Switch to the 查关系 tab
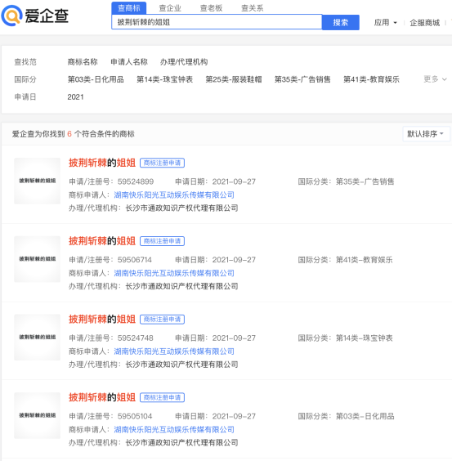This screenshot has height=461, width=452. point(252,8)
